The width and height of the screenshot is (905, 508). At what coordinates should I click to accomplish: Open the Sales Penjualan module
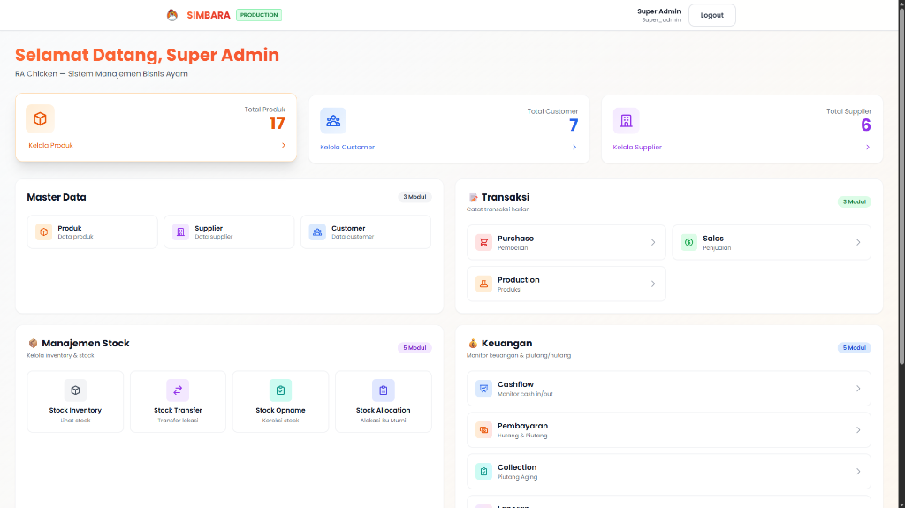click(x=771, y=242)
